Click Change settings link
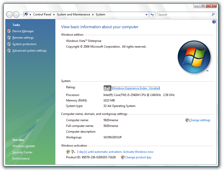The width and height of the screenshot is (223, 171). click(200, 120)
